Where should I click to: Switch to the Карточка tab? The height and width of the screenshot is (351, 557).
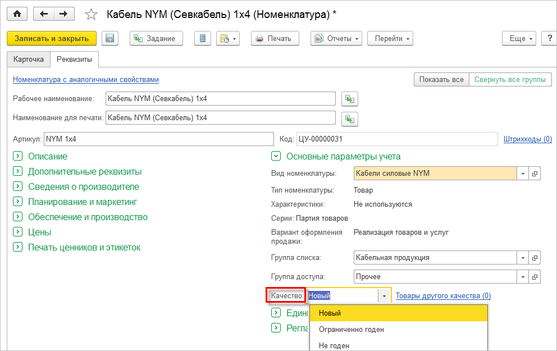[29, 60]
